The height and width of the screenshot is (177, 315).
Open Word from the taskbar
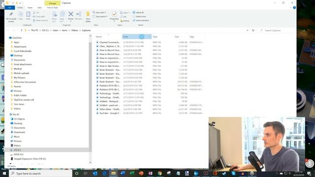point(123,173)
